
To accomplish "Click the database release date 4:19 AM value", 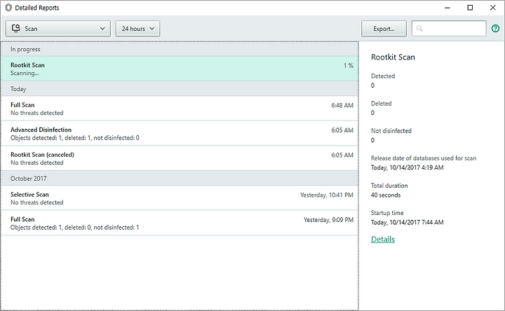I will (407, 167).
